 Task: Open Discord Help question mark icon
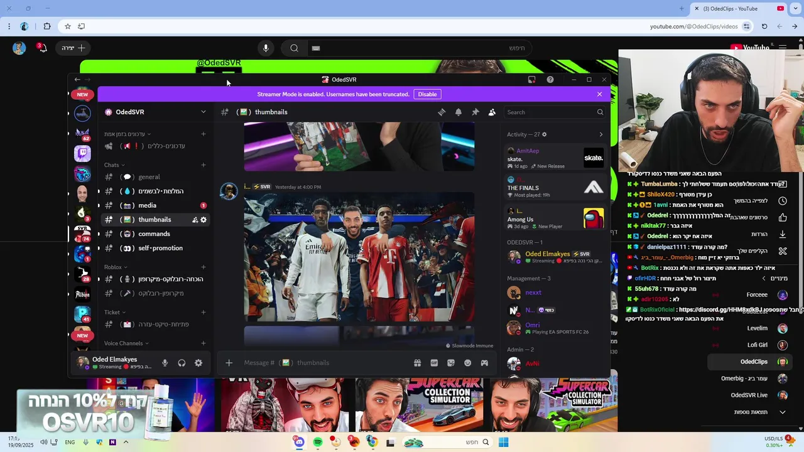pyautogui.click(x=550, y=80)
